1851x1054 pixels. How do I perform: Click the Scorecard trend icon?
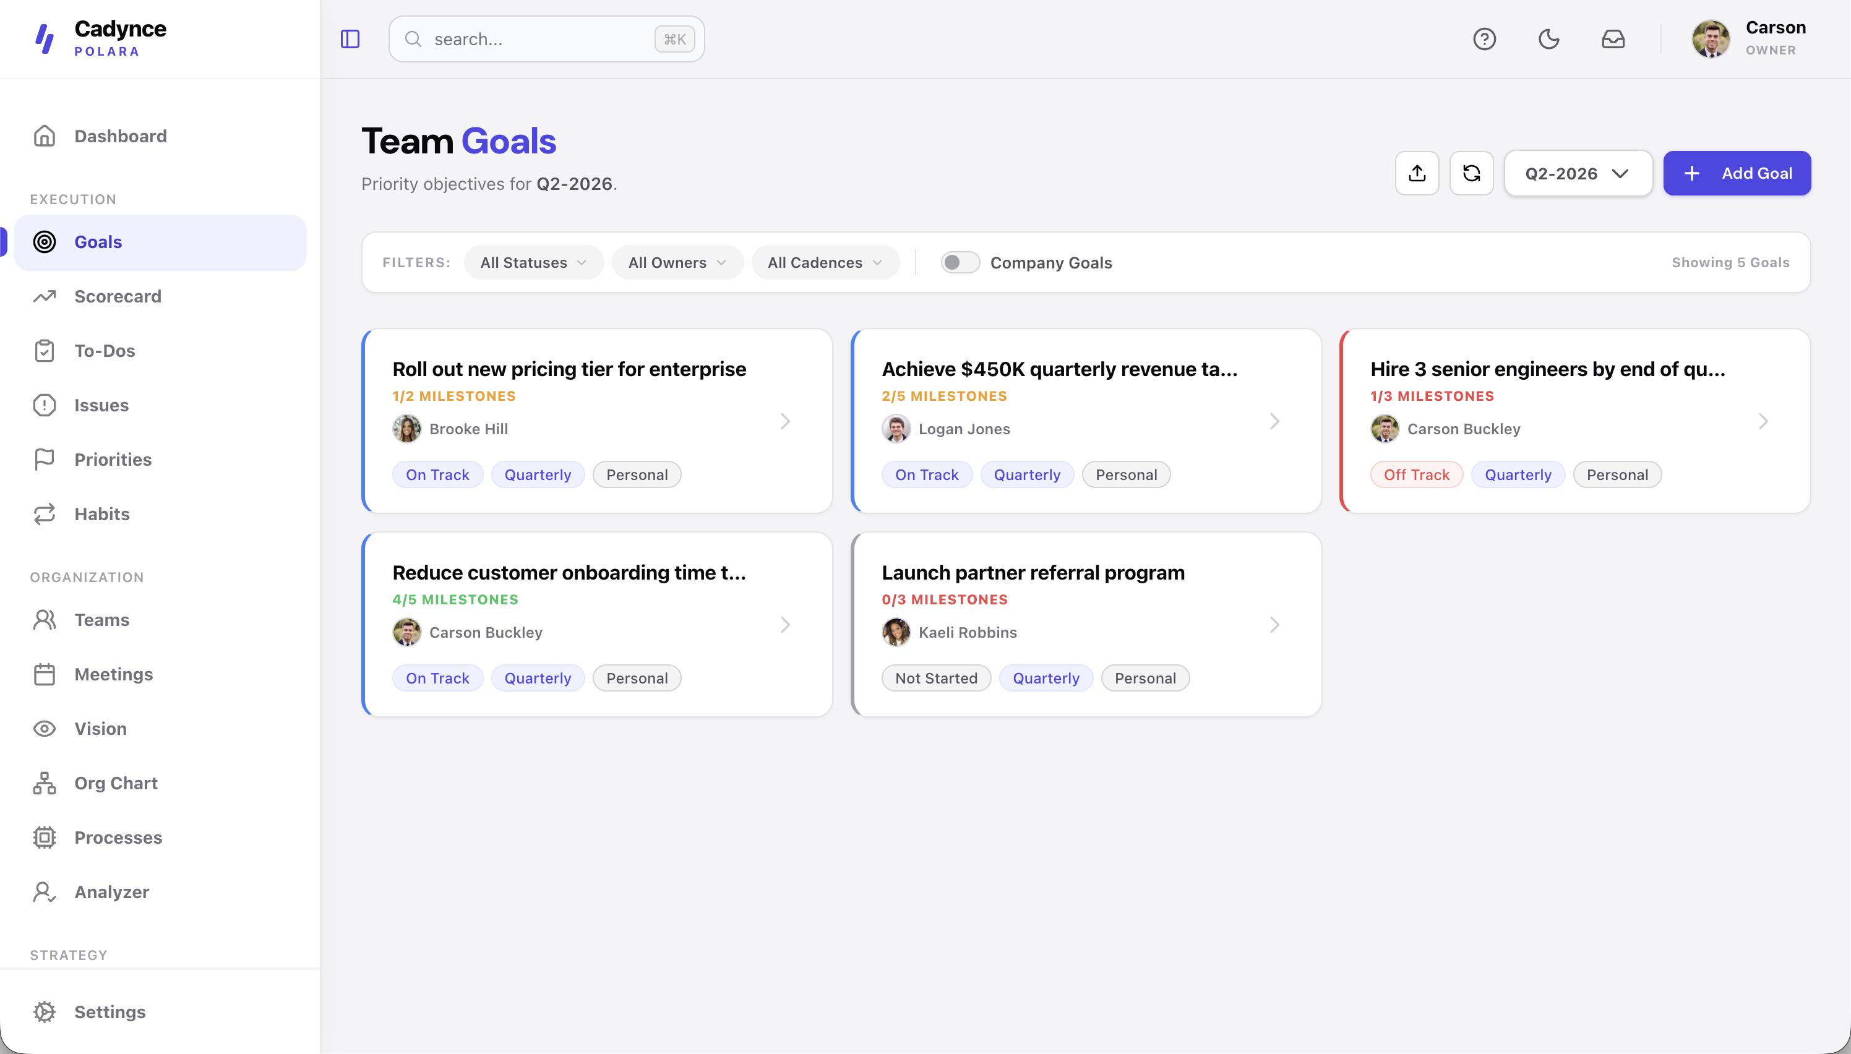(44, 296)
